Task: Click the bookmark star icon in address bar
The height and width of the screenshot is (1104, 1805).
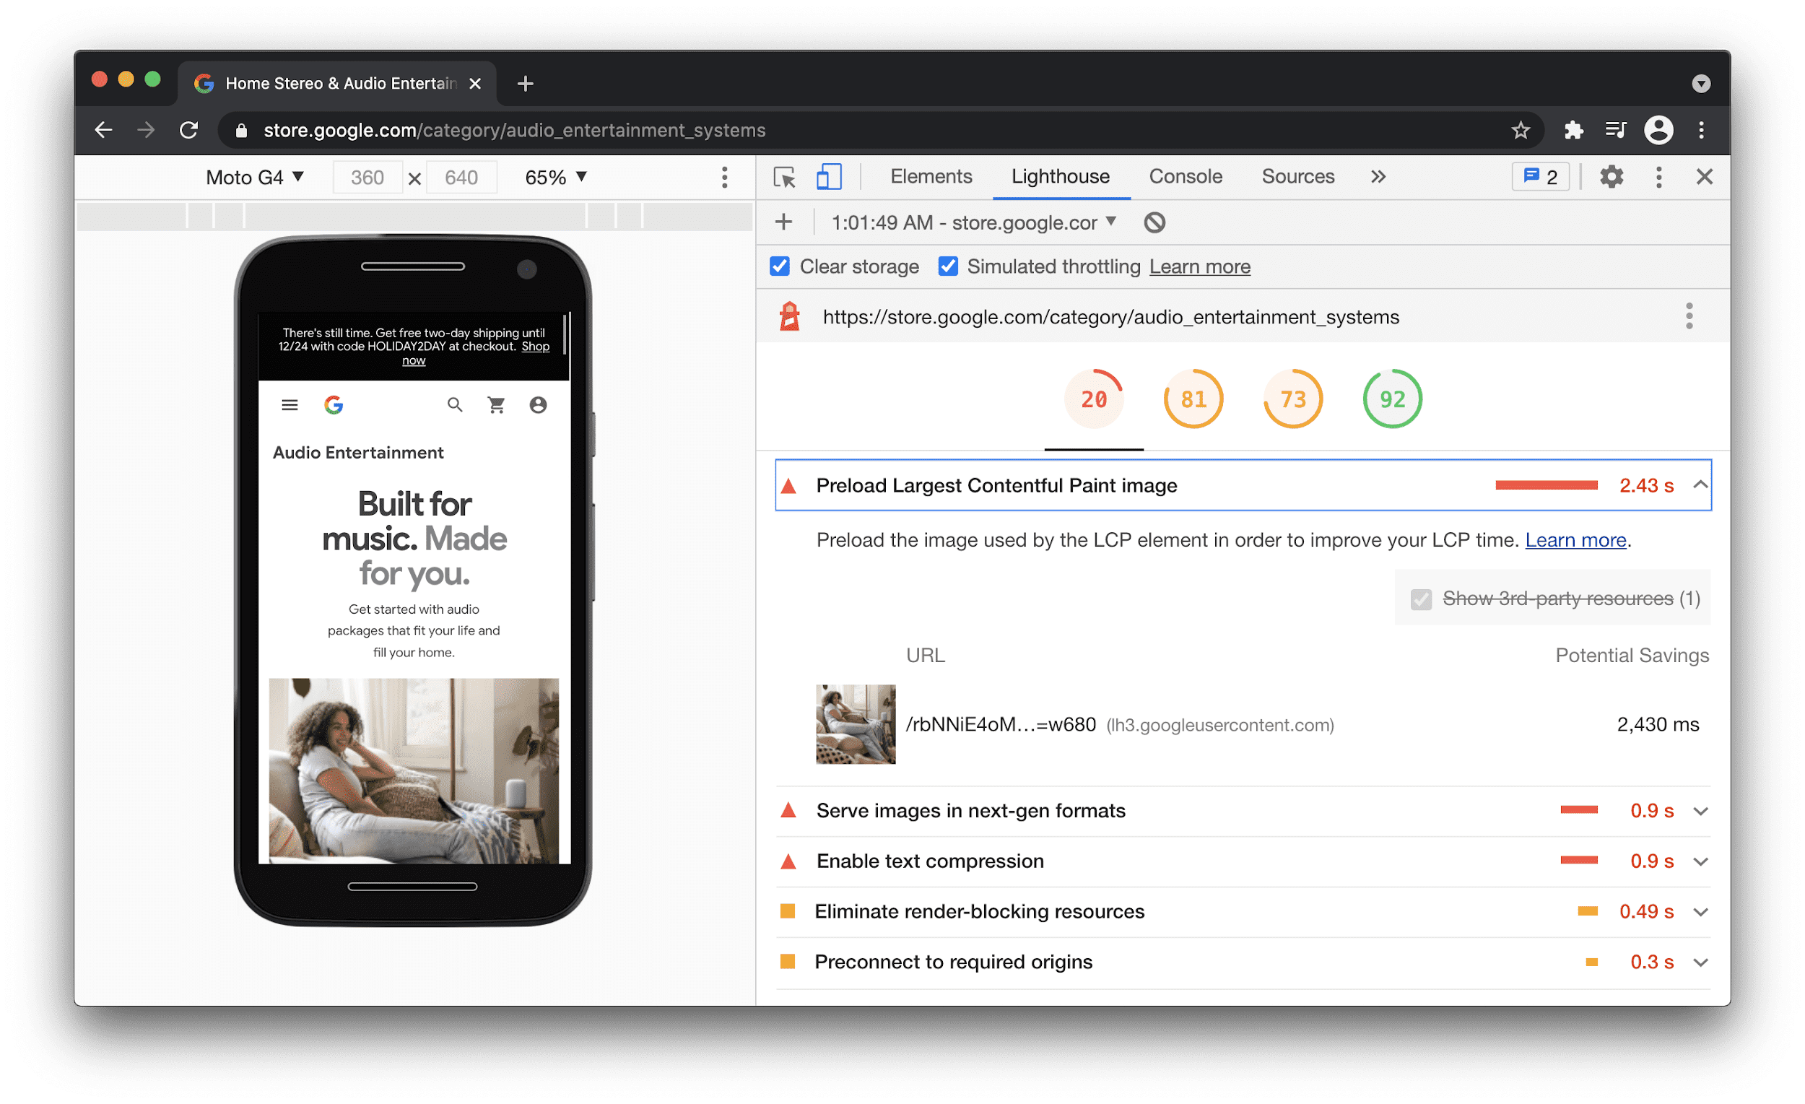Action: [x=1520, y=129]
